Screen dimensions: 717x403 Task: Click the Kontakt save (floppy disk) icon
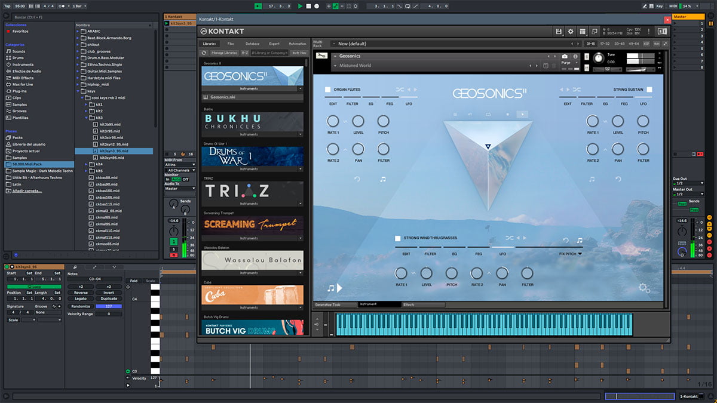(558, 31)
